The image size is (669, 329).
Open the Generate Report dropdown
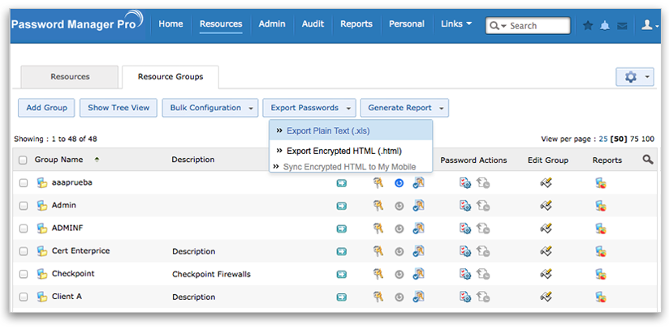pyautogui.click(x=406, y=108)
